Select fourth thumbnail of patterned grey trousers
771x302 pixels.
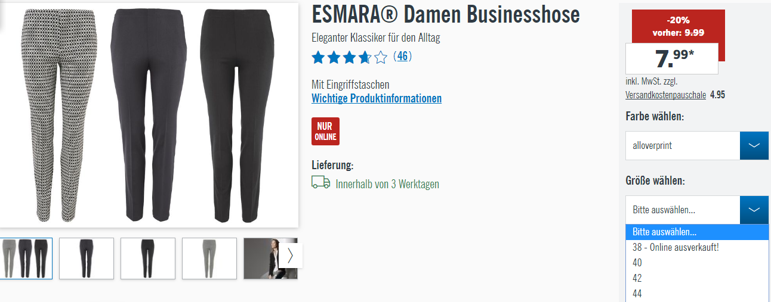(209, 259)
